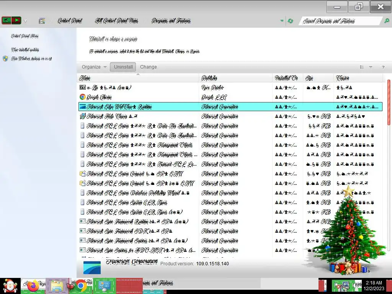392x294 pixels.
Task: Select Microsoft Sync Framework SDK entry
Action: [x=129, y=231]
